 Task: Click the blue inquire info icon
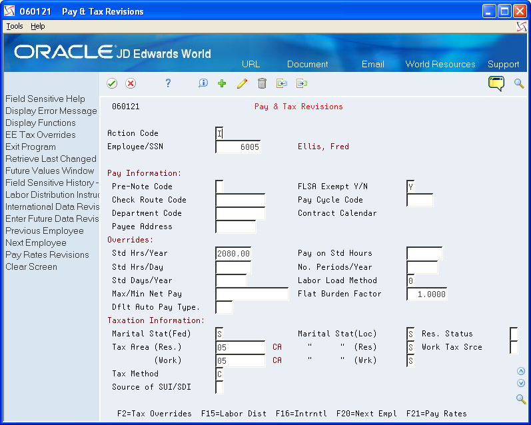(203, 83)
